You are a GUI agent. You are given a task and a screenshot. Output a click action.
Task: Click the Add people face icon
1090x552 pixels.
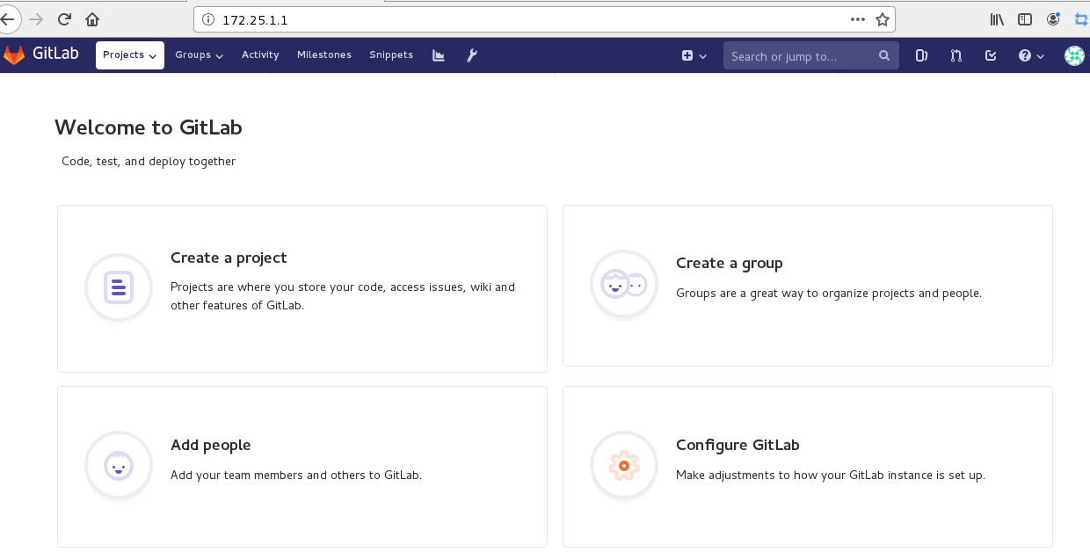coord(119,465)
